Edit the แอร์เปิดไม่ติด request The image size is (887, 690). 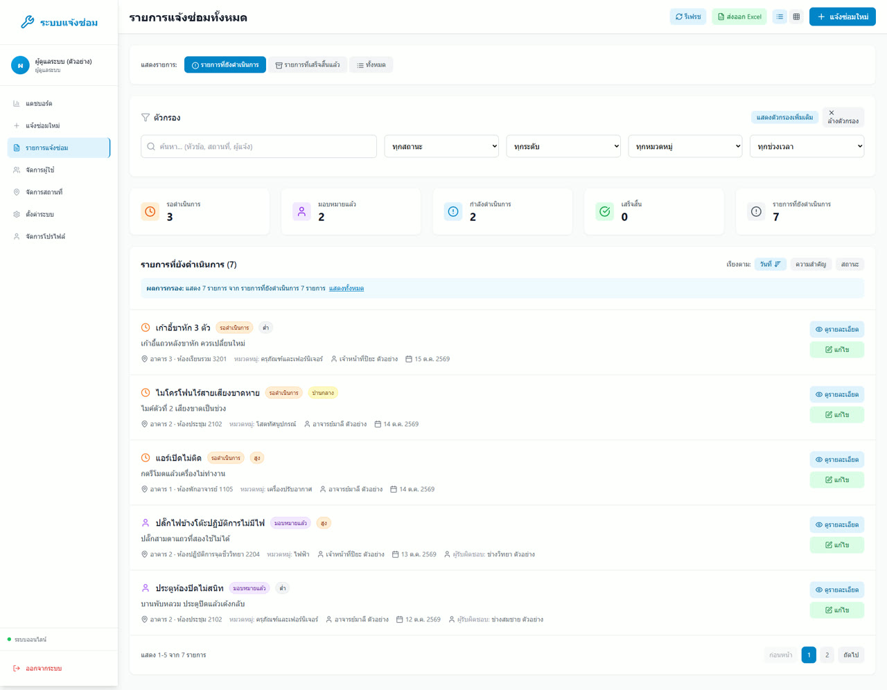pyautogui.click(x=837, y=479)
